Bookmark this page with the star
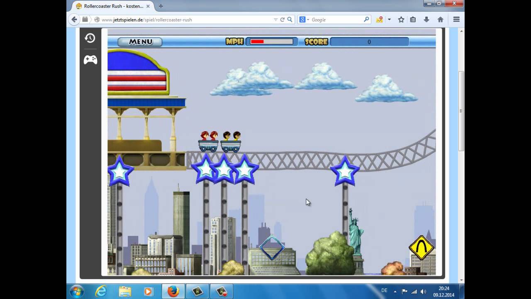This screenshot has width=531, height=299. (401, 20)
